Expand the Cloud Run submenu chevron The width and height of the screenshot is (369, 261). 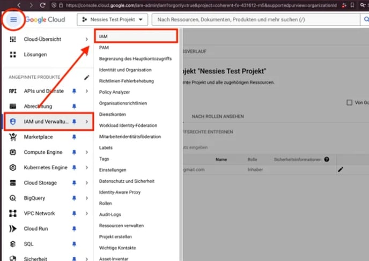pyautogui.click(x=87, y=229)
